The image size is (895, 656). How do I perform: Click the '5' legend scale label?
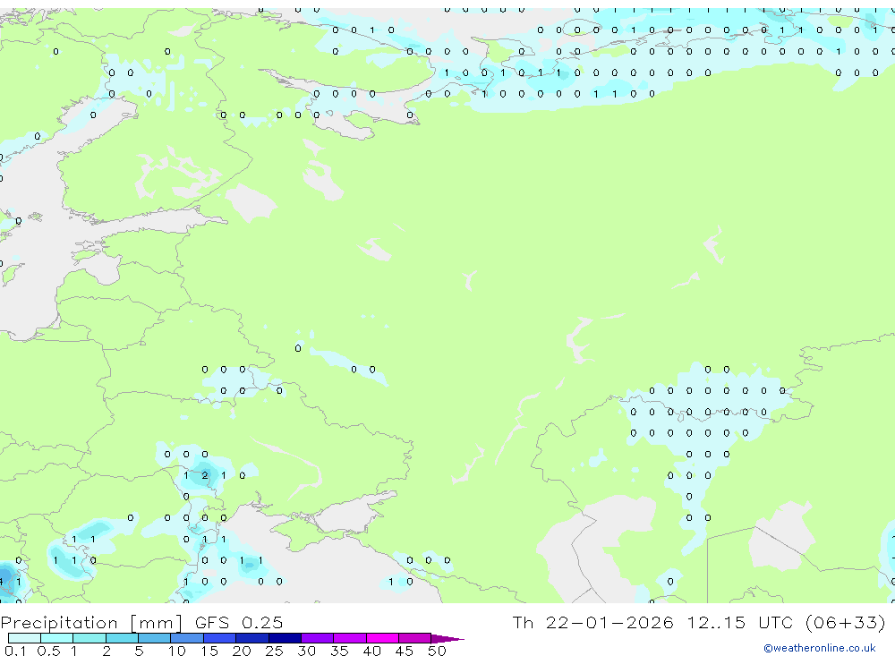tap(139, 651)
